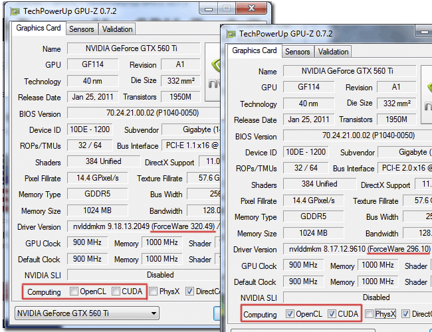The height and width of the screenshot is (332, 432).
Task: Click Device ID 10DE - 1200 in back window
Action: coord(90,129)
